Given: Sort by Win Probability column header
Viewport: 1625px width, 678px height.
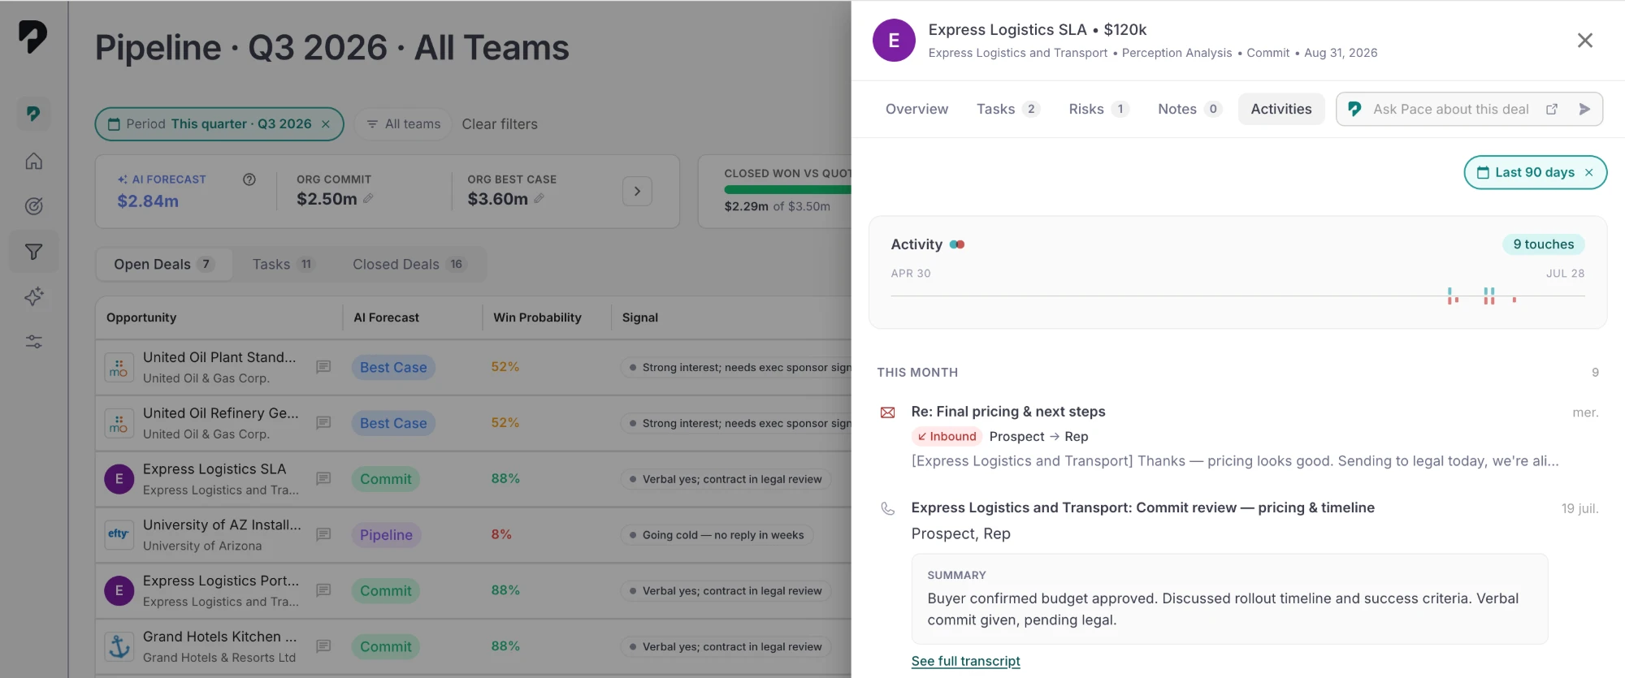Looking at the screenshot, I should click(x=537, y=317).
